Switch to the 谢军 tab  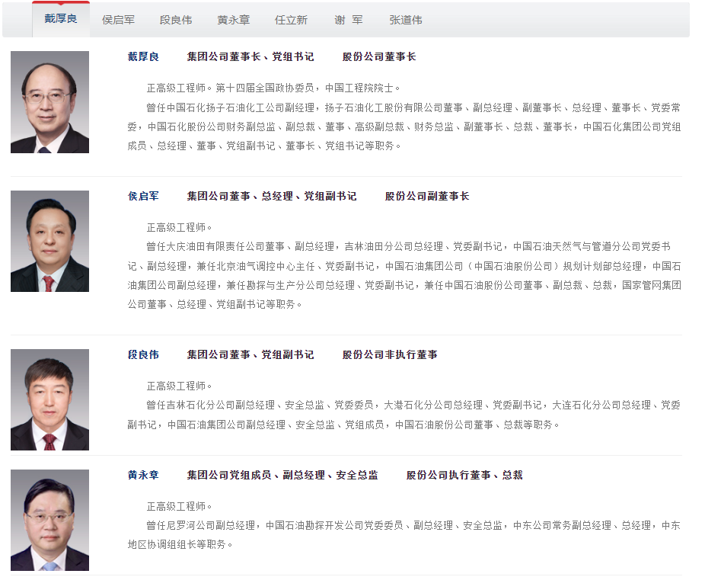coord(349,20)
